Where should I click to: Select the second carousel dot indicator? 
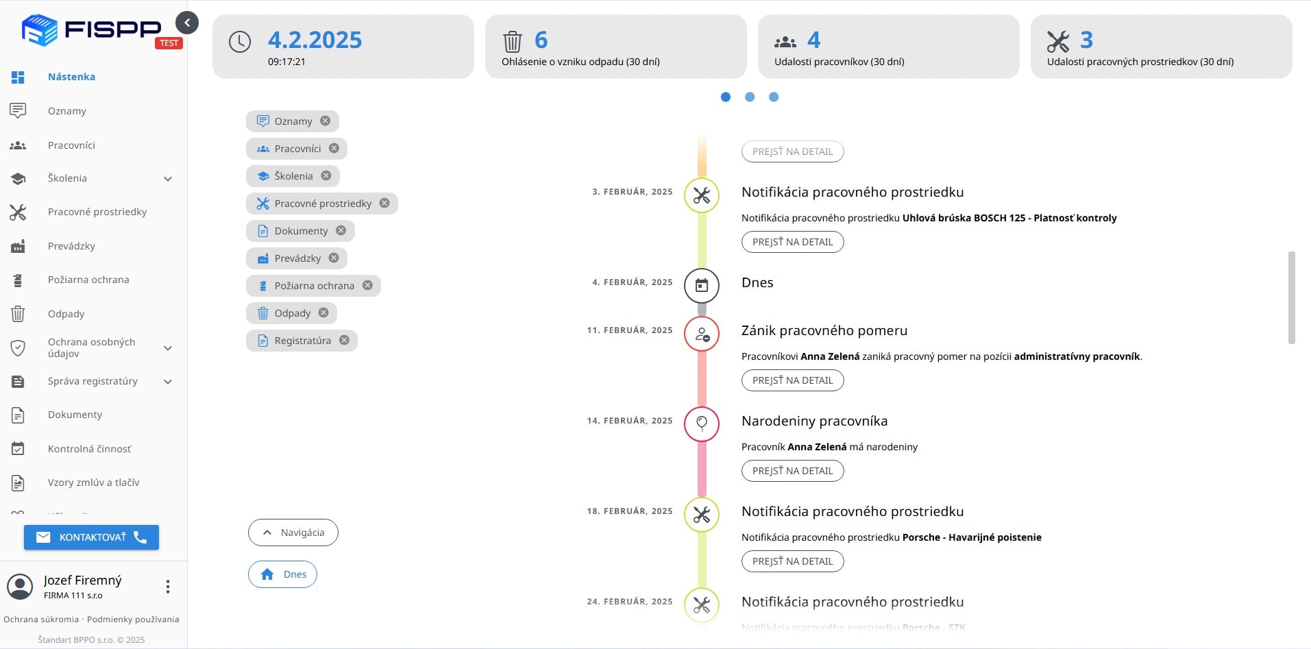coord(750,97)
